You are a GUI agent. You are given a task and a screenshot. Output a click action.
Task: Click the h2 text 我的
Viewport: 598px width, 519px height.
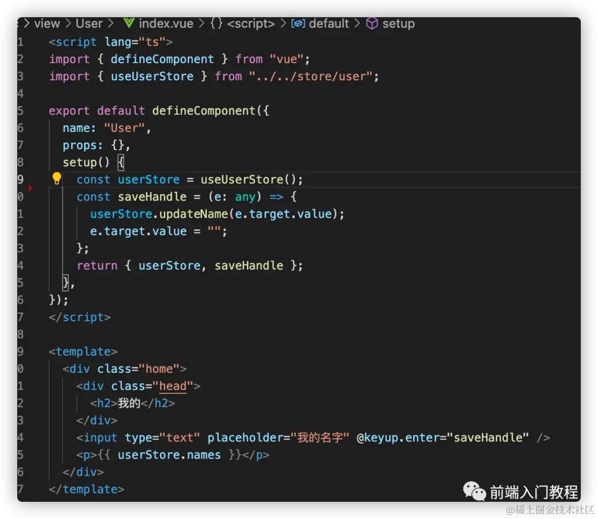coord(129,403)
